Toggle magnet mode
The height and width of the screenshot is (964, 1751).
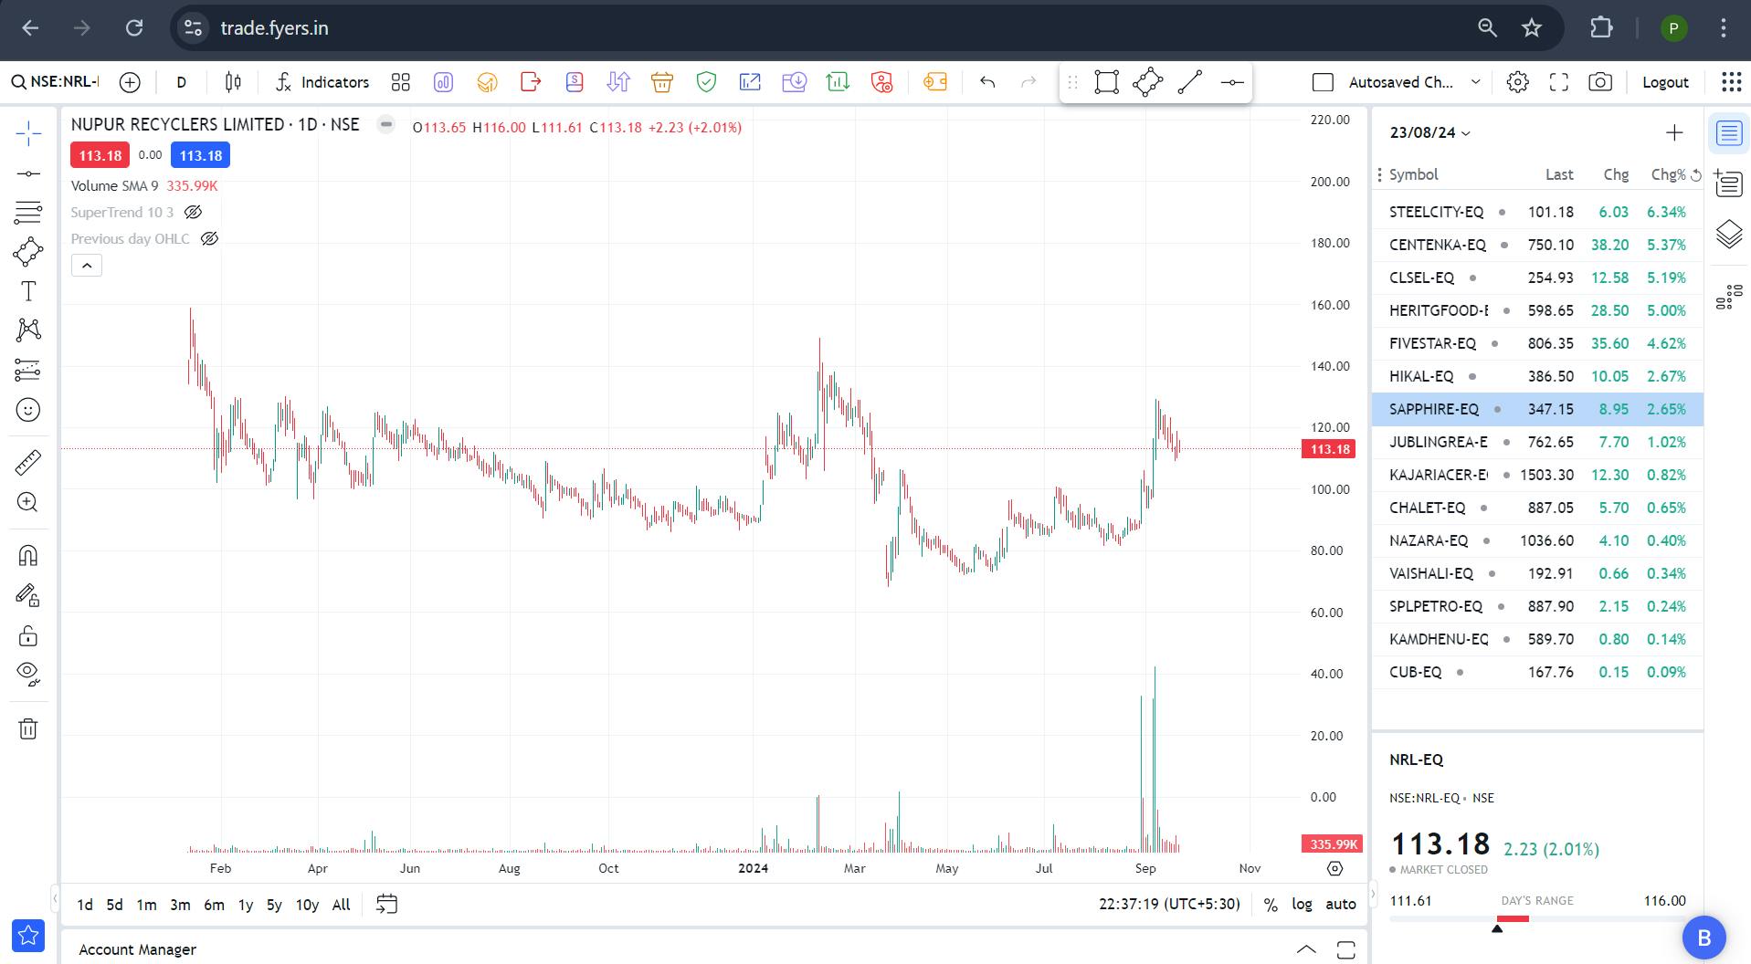28,556
